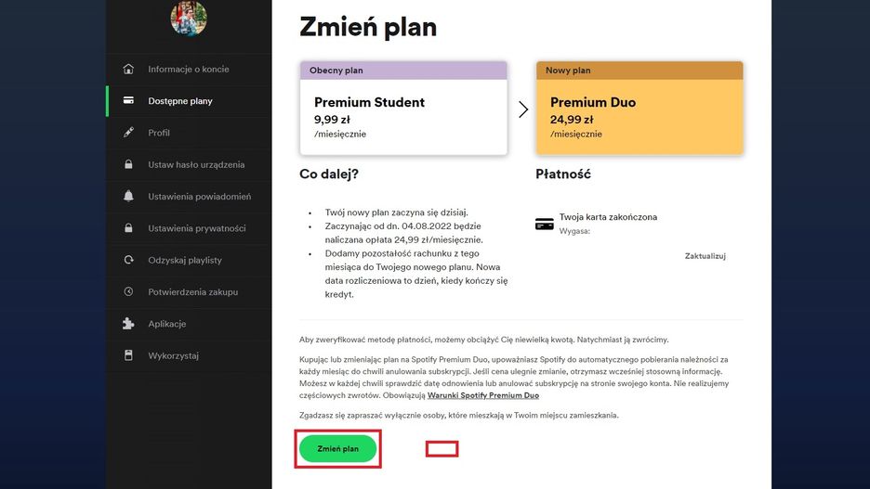Click the profile avatar picture
The image size is (870, 489).
189,18
